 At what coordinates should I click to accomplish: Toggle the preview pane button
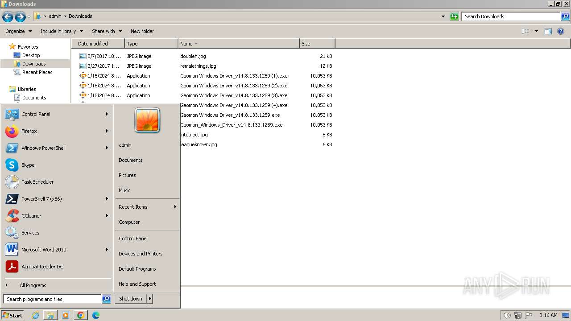pyautogui.click(x=548, y=31)
